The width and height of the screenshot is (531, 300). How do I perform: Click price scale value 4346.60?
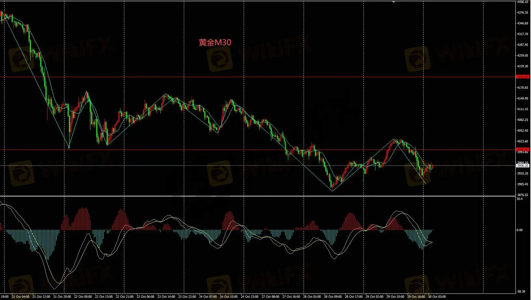523,23
